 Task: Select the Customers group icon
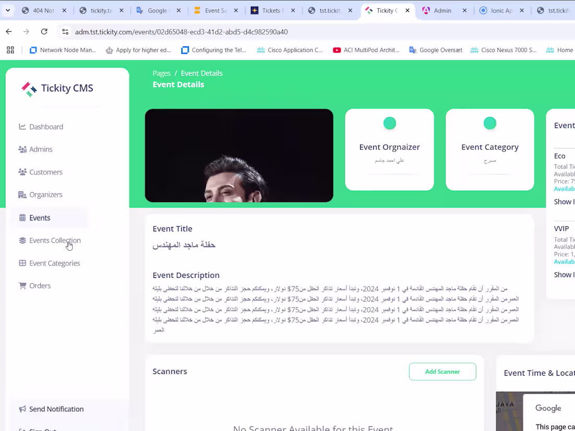(22, 172)
